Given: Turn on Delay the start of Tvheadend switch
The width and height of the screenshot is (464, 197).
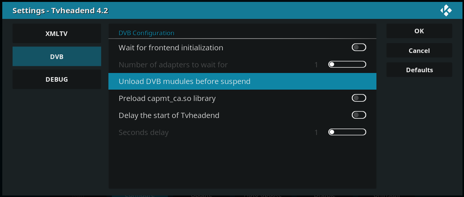Looking at the screenshot, I should pos(359,115).
